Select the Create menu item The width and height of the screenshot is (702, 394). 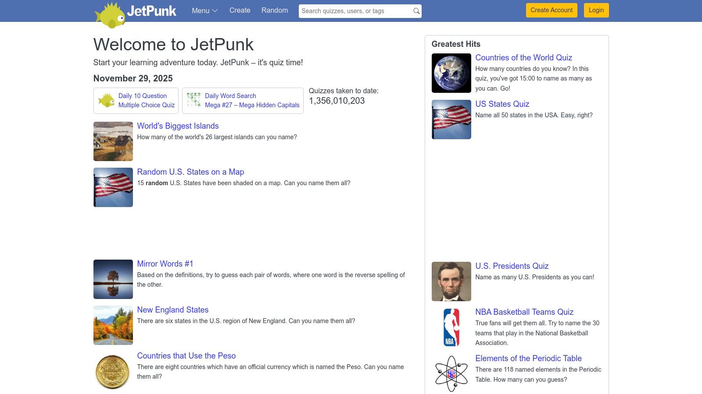coord(240,11)
